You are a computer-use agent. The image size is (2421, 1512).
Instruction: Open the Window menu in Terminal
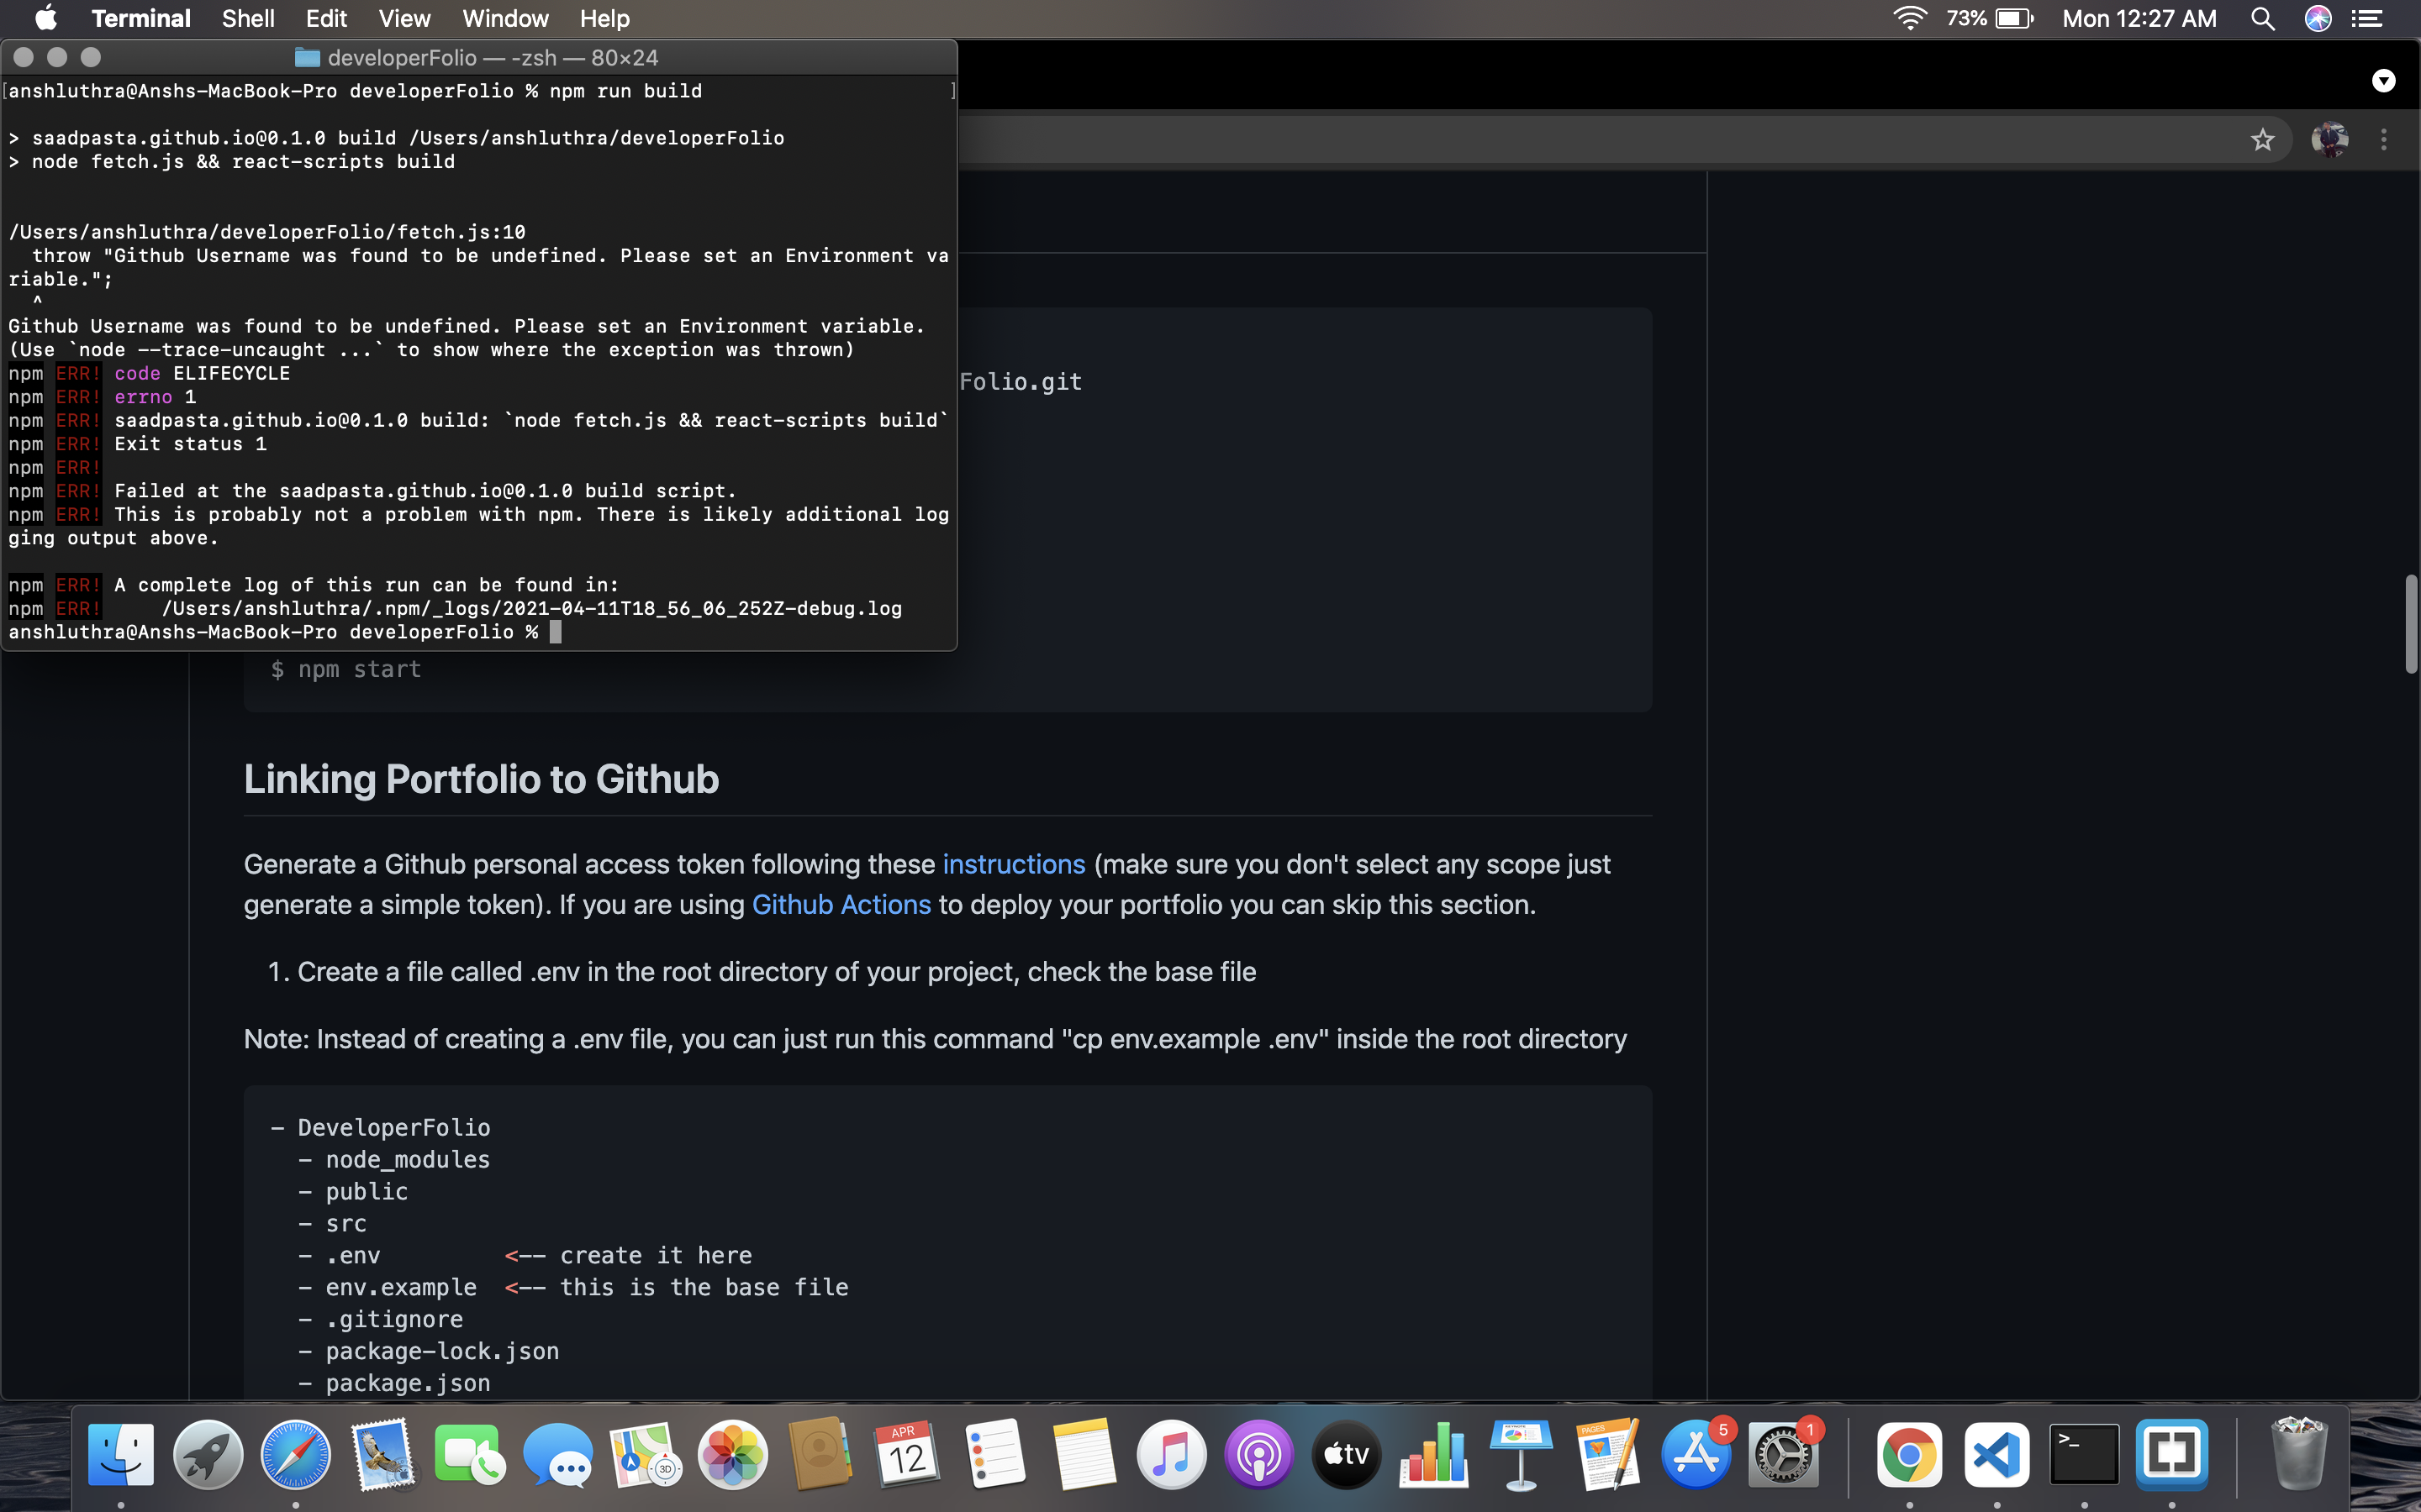click(504, 18)
